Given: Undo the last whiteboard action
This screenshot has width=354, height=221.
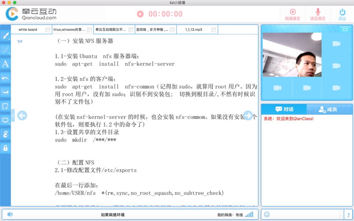Looking at the screenshot, I should (x=5, y=78).
